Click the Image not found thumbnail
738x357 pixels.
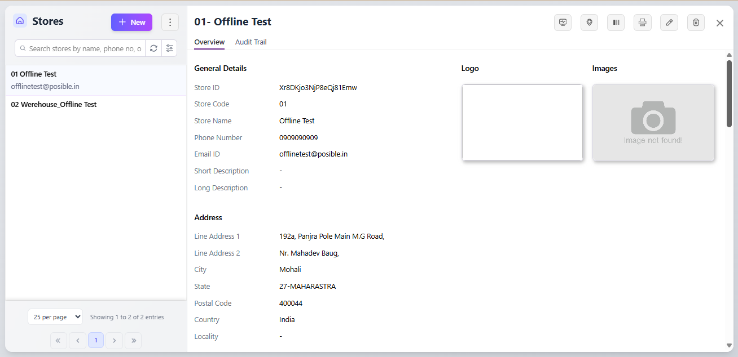point(653,123)
